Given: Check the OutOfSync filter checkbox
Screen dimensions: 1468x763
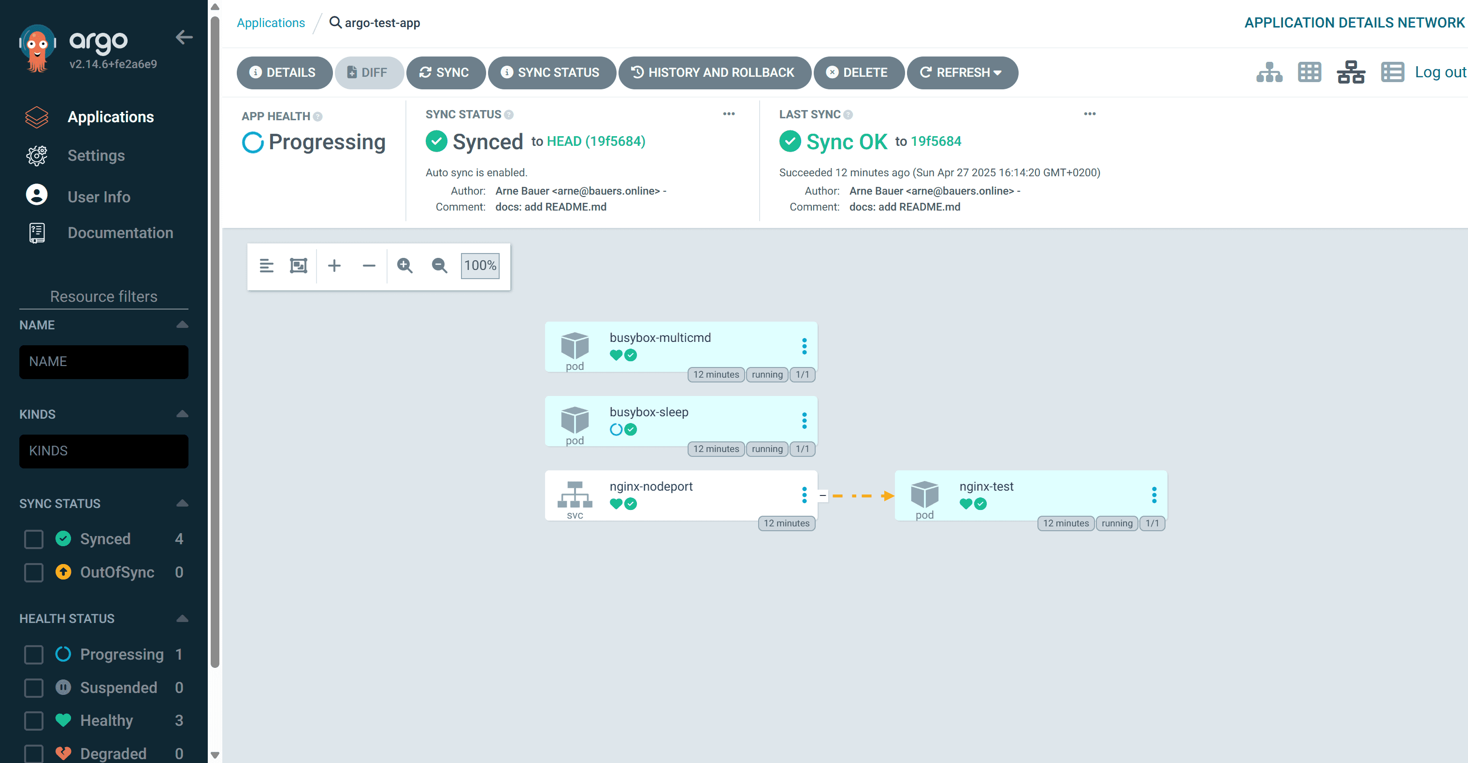Looking at the screenshot, I should click(x=34, y=572).
